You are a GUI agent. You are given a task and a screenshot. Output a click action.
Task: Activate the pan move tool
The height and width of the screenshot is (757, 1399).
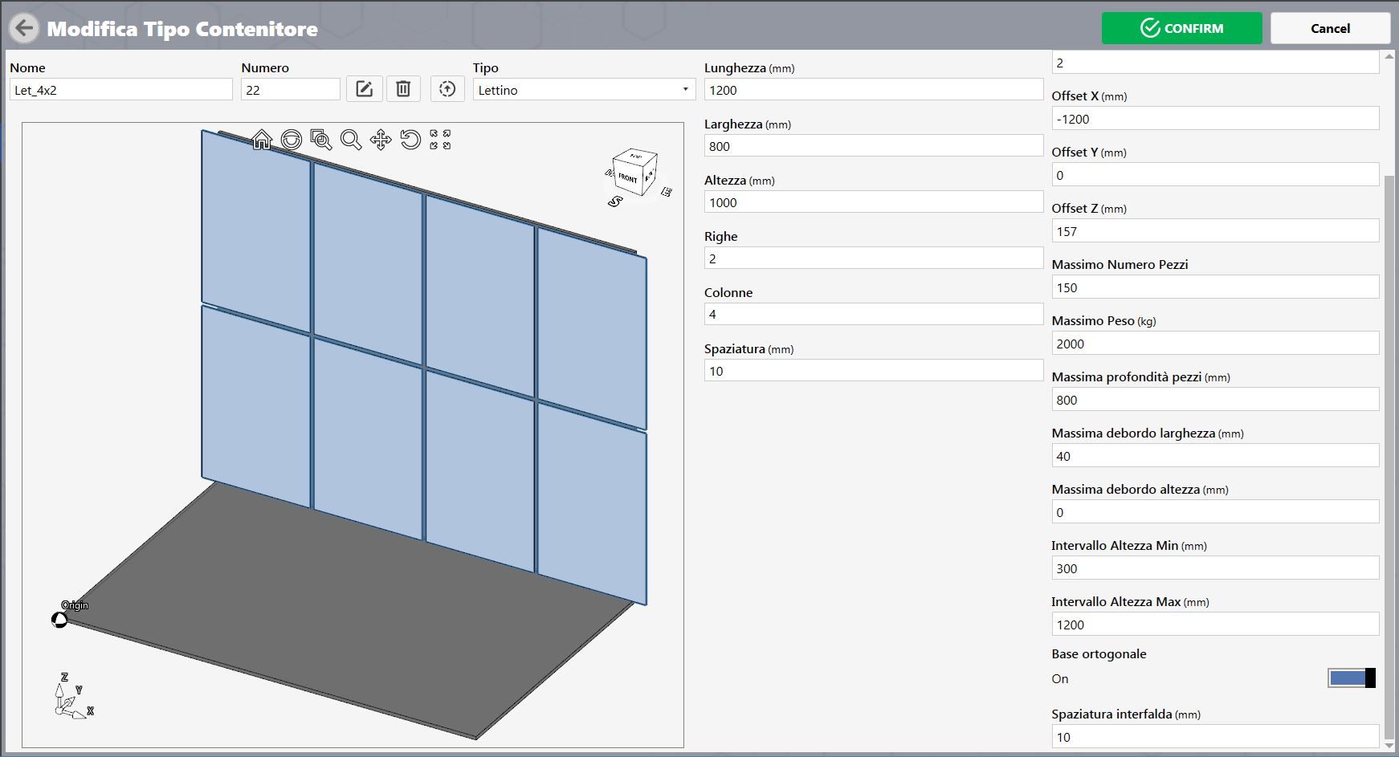381,140
